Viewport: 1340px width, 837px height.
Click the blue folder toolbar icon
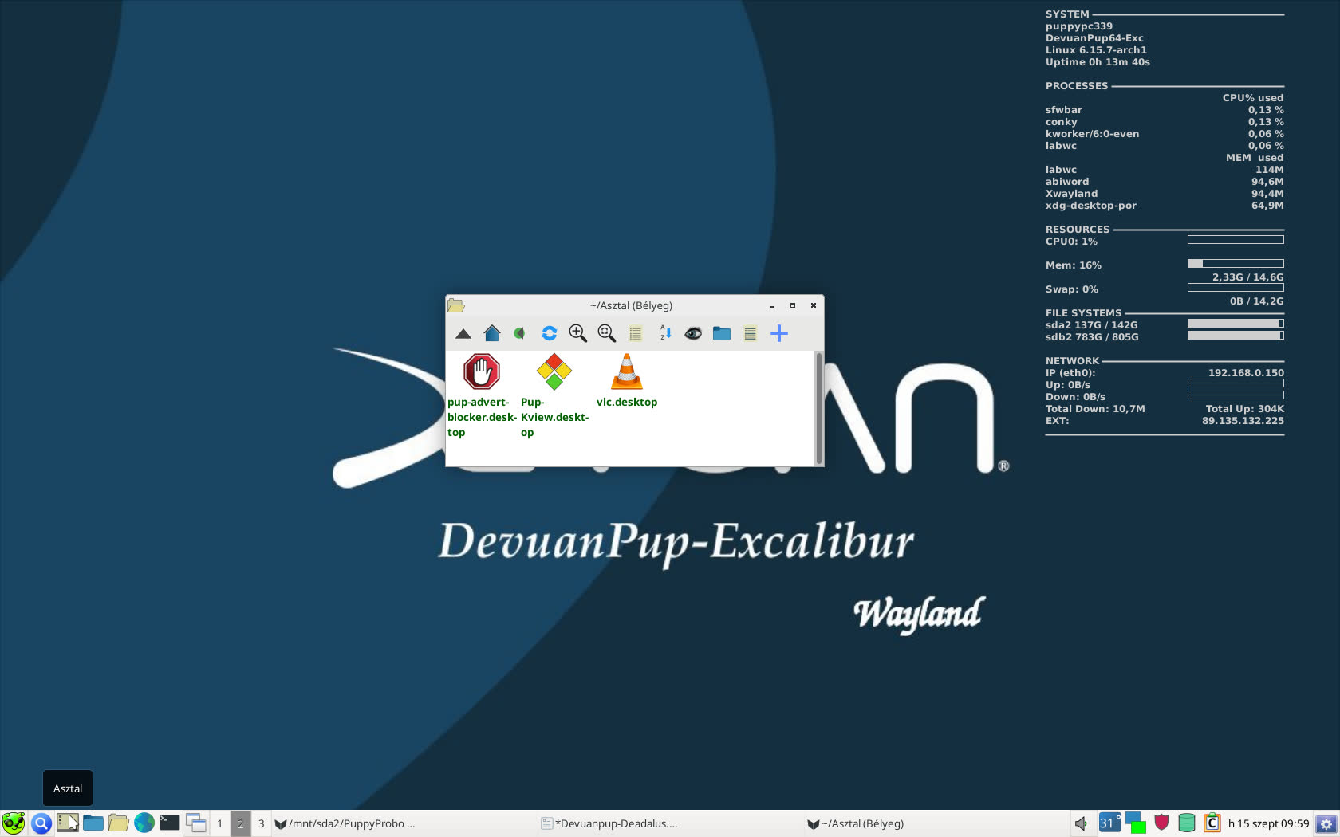(x=722, y=333)
